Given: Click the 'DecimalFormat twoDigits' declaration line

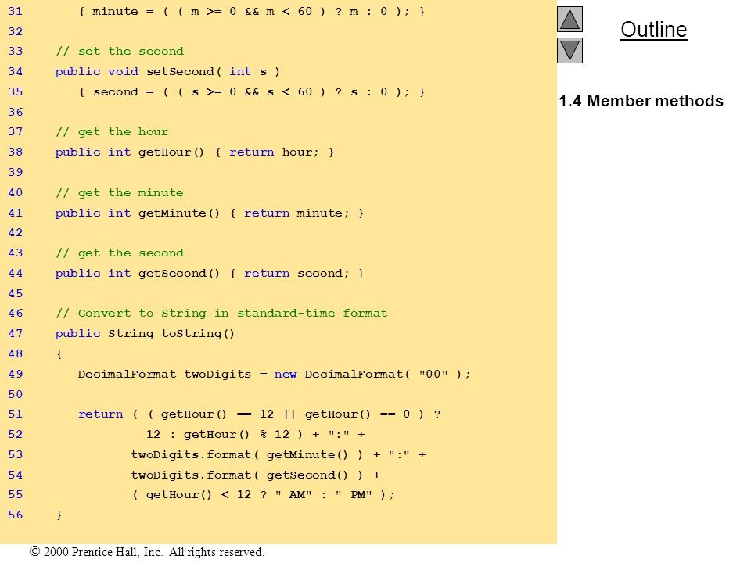Looking at the screenshot, I should click(x=275, y=374).
